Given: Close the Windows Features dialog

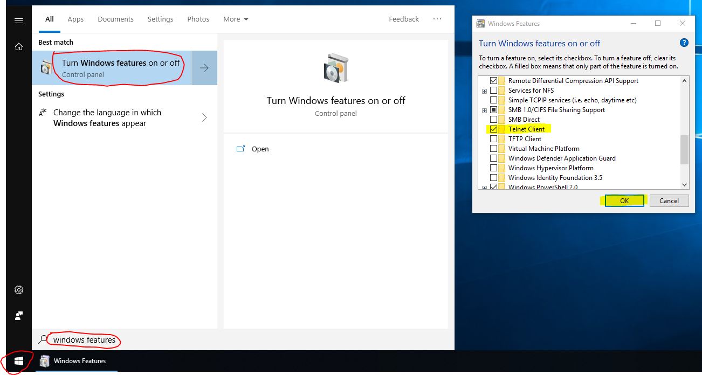Looking at the screenshot, I should pyautogui.click(x=683, y=23).
